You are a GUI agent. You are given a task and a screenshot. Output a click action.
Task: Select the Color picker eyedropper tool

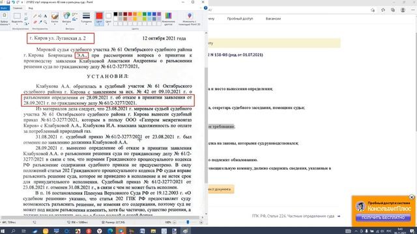click(x=40, y=22)
